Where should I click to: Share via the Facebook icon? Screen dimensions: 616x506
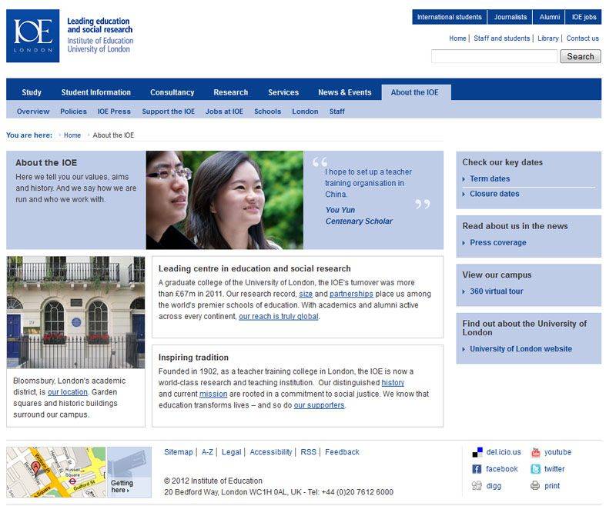[477, 469]
